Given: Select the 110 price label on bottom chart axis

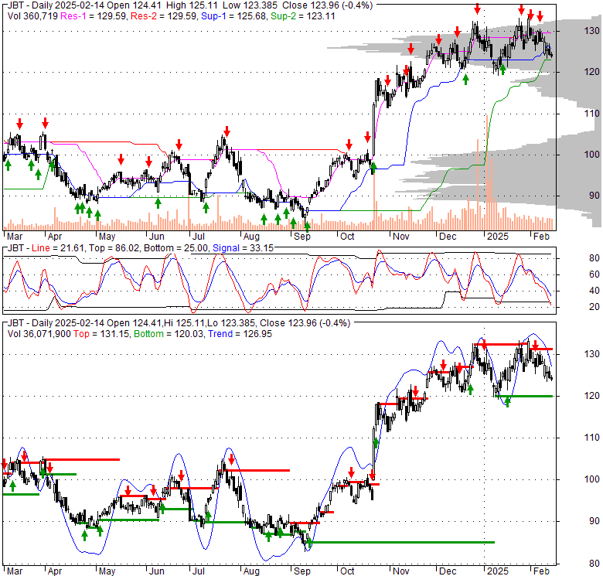Looking at the screenshot, I should click(592, 438).
